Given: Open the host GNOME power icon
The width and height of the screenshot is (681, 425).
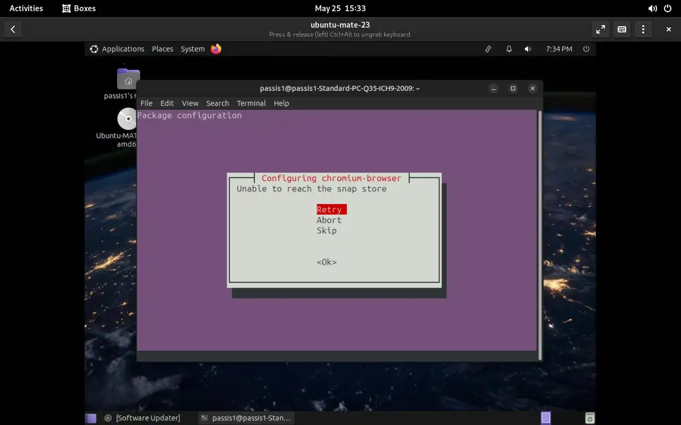Looking at the screenshot, I should [x=668, y=8].
